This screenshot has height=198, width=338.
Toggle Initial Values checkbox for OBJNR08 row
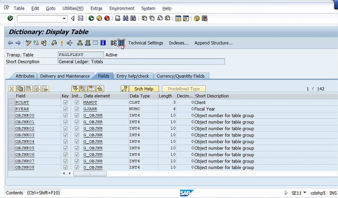tap(77, 168)
